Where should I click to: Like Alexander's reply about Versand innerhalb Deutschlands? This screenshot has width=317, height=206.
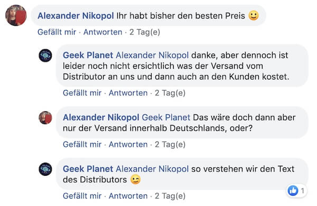coord(82,145)
